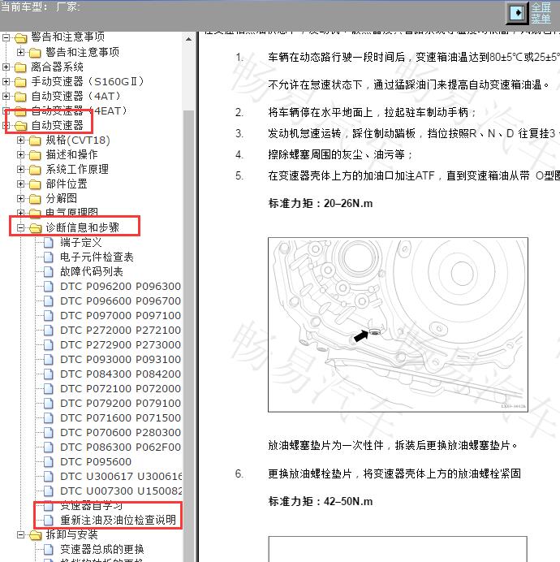Select the 自动变速器 tree folder label
560x562 pixels.
[x=58, y=125]
